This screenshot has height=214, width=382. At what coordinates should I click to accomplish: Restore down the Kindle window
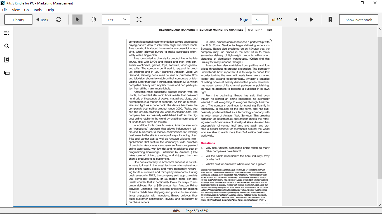[x=362, y=3]
